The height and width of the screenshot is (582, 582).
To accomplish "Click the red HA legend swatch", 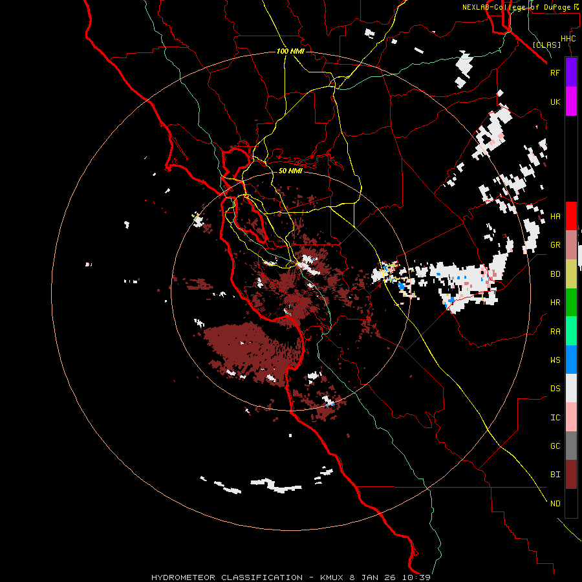I will click(571, 216).
